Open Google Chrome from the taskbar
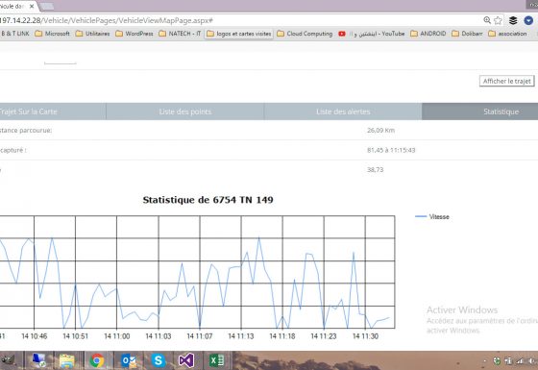538x370 pixels. 97,360
